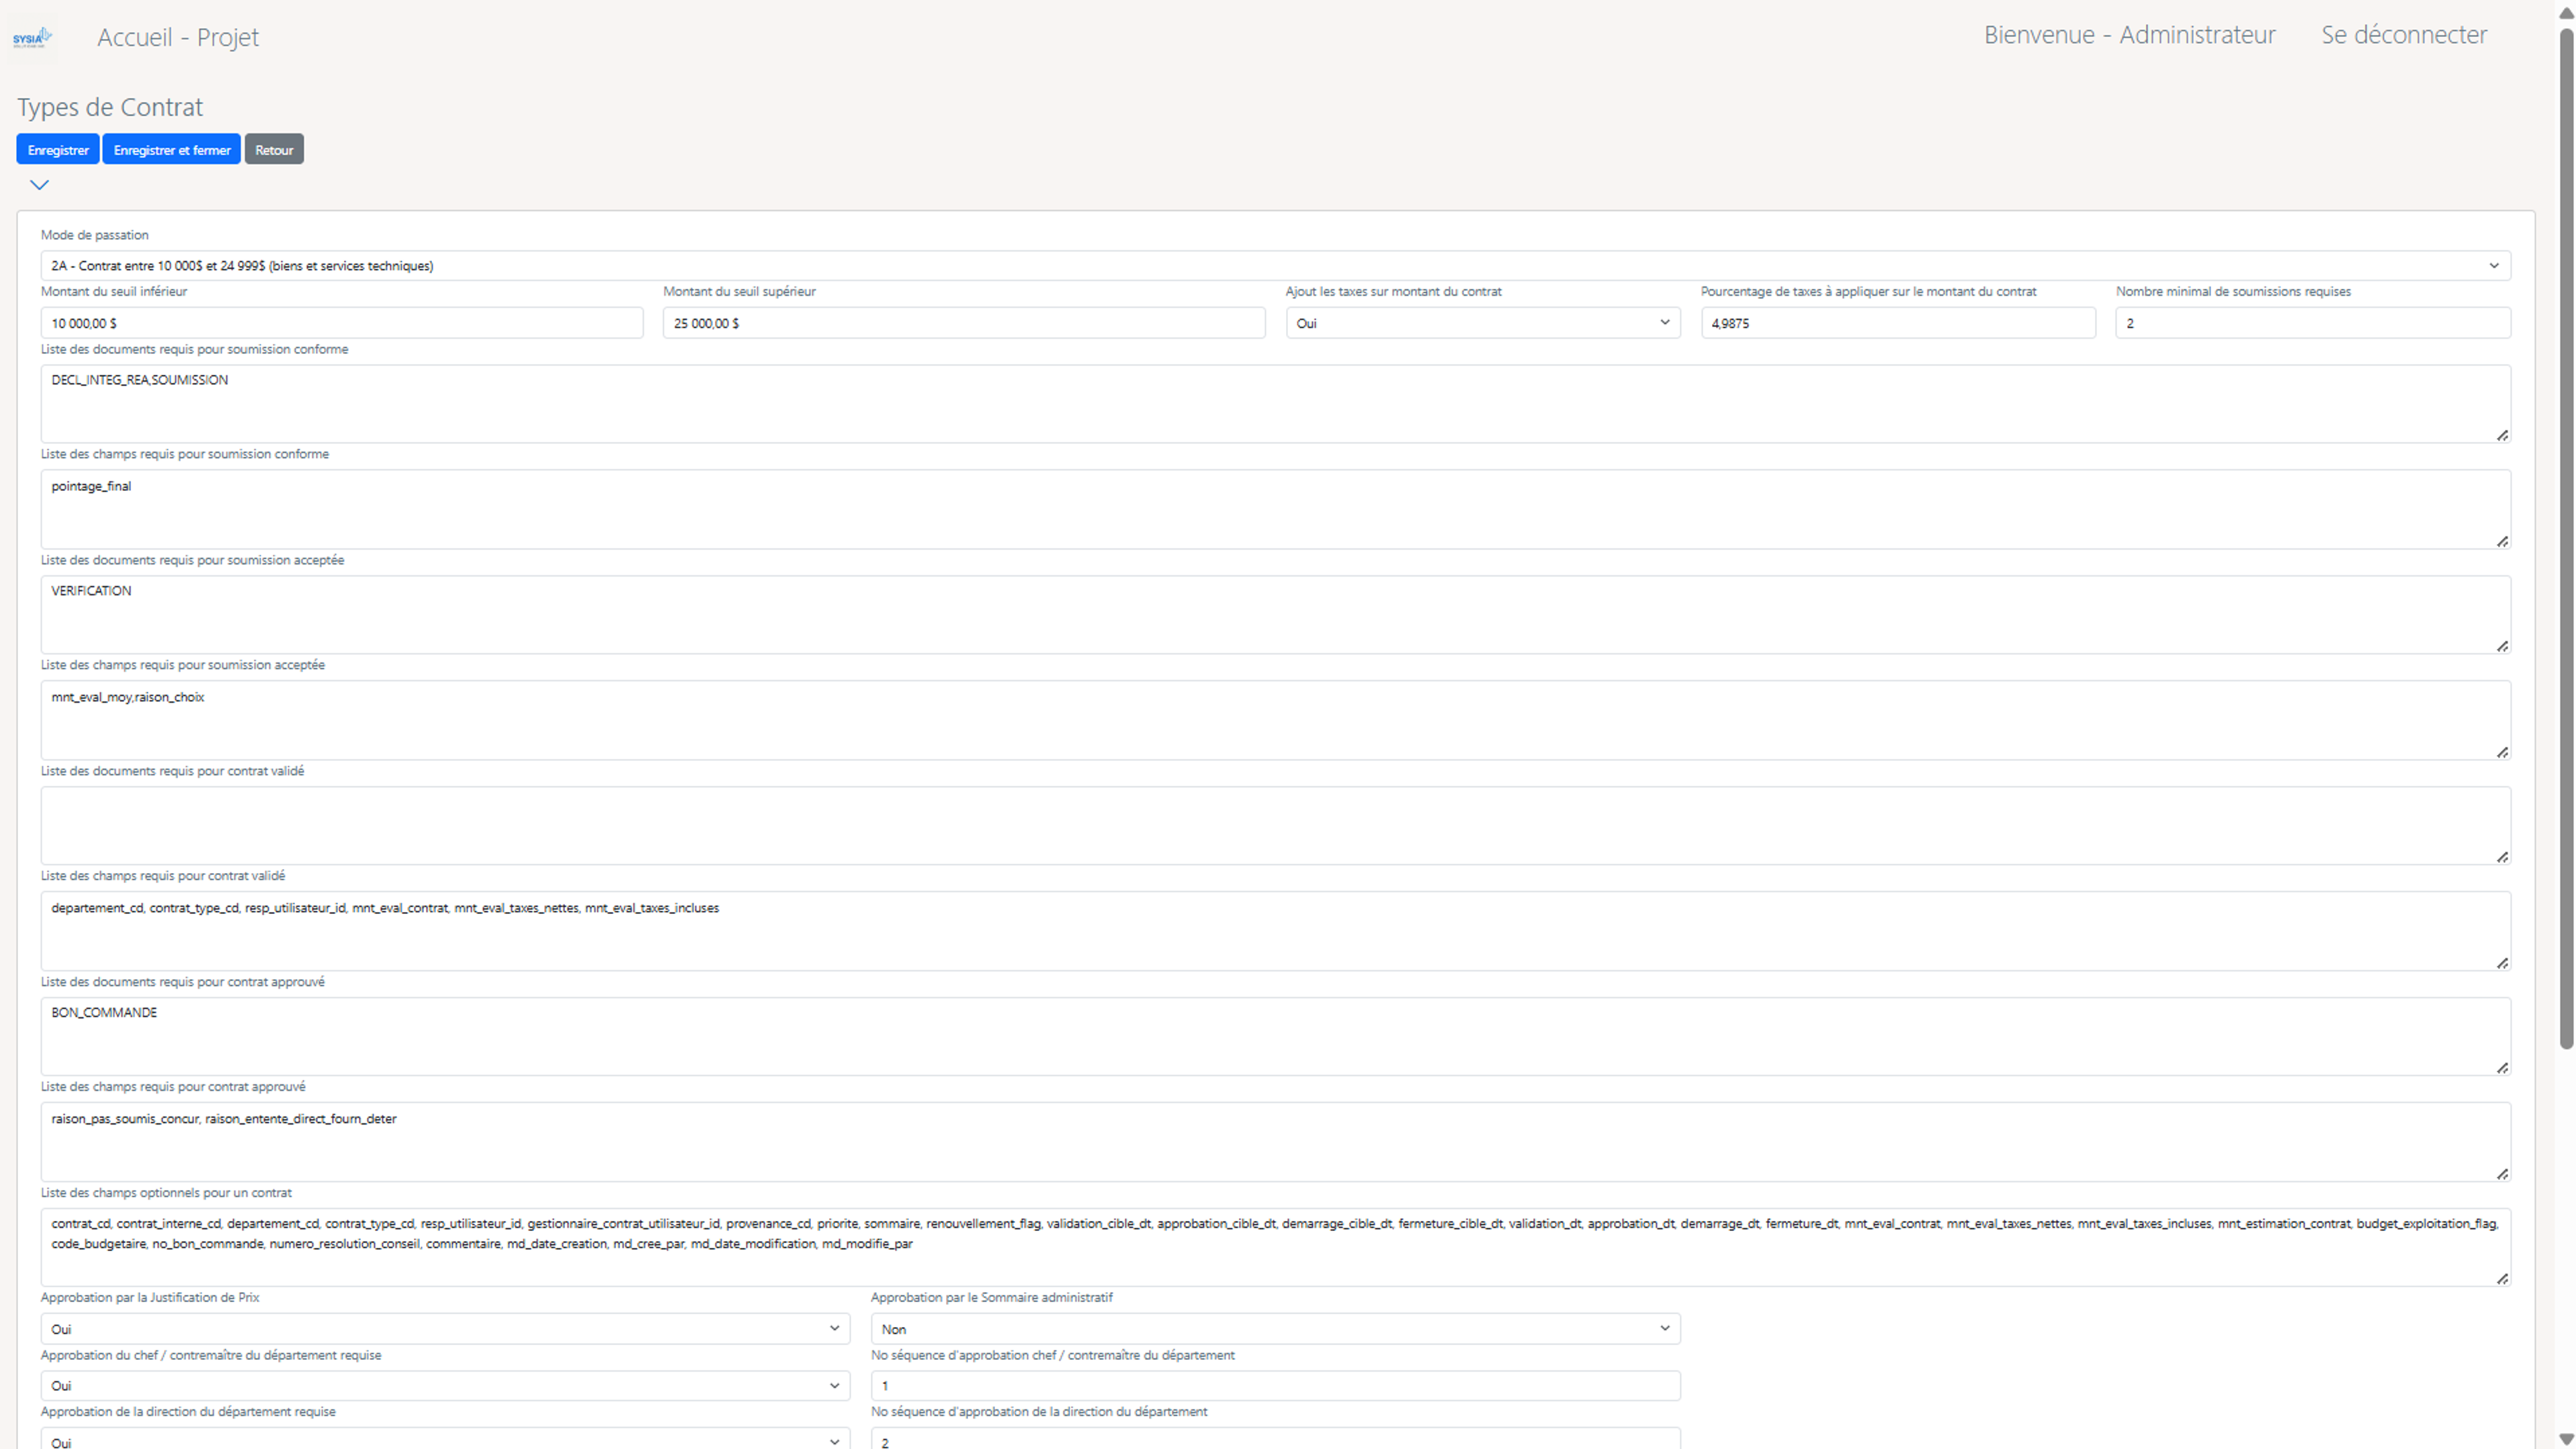Click the vertical scrollbar thumb
Image resolution: width=2576 pixels, height=1449 pixels.
(x=2566, y=540)
